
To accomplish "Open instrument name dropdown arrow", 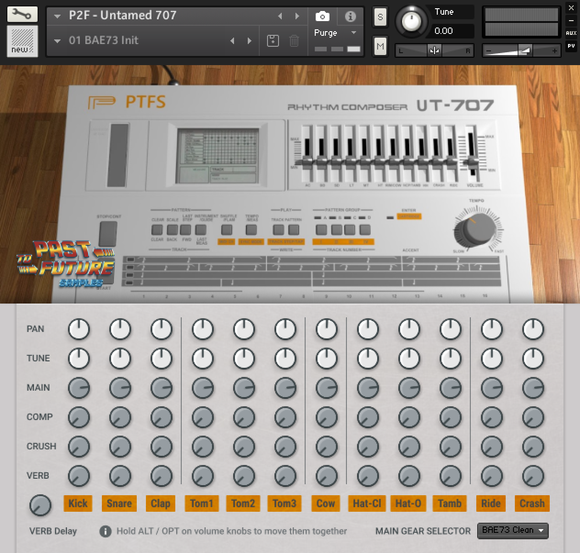I will pos(57,16).
